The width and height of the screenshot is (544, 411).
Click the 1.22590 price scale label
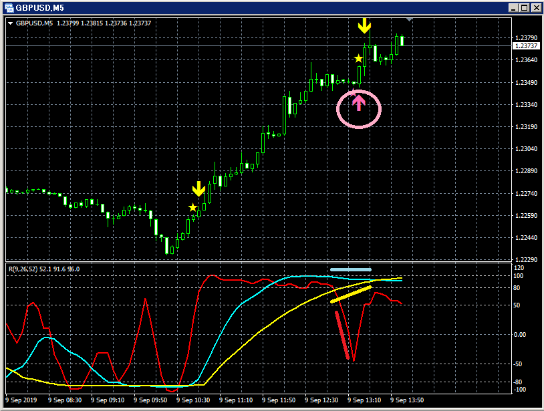click(527, 215)
